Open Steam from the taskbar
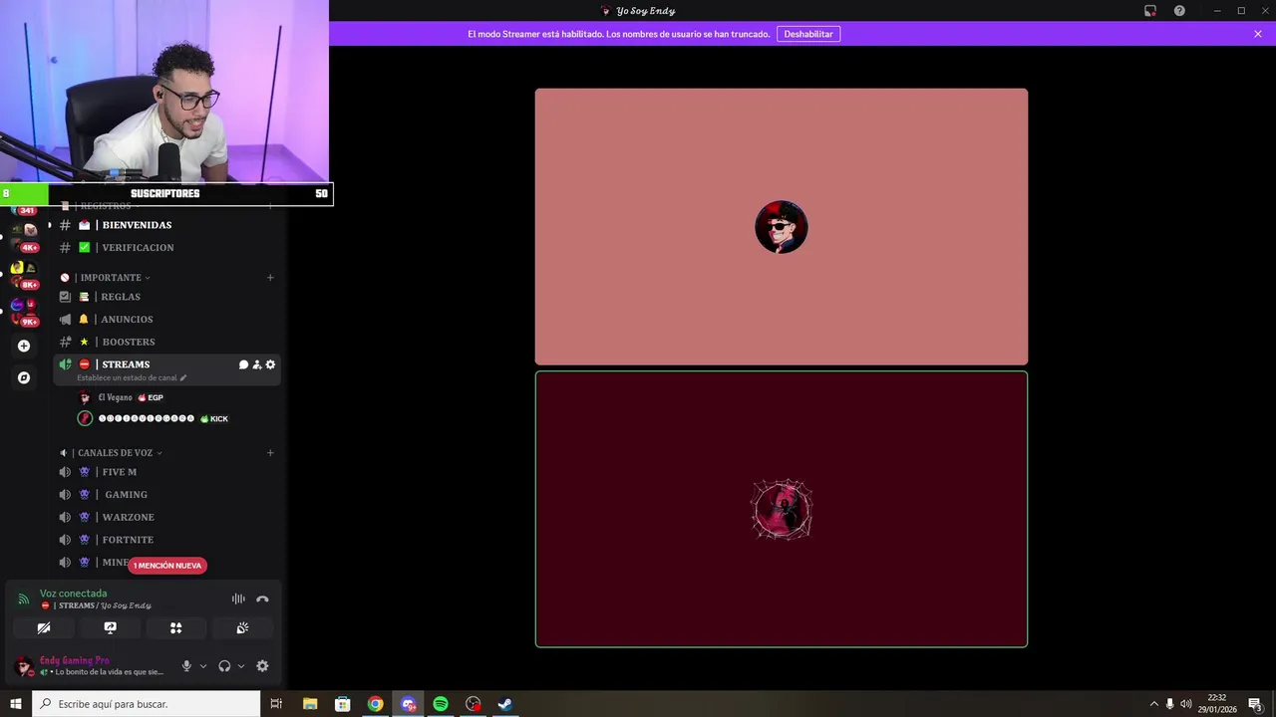 pyautogui.click(x=505, y=704)
